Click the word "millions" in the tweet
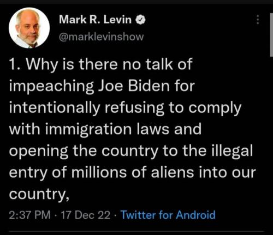The image size is (273, 235). click(x=99, y=172)
